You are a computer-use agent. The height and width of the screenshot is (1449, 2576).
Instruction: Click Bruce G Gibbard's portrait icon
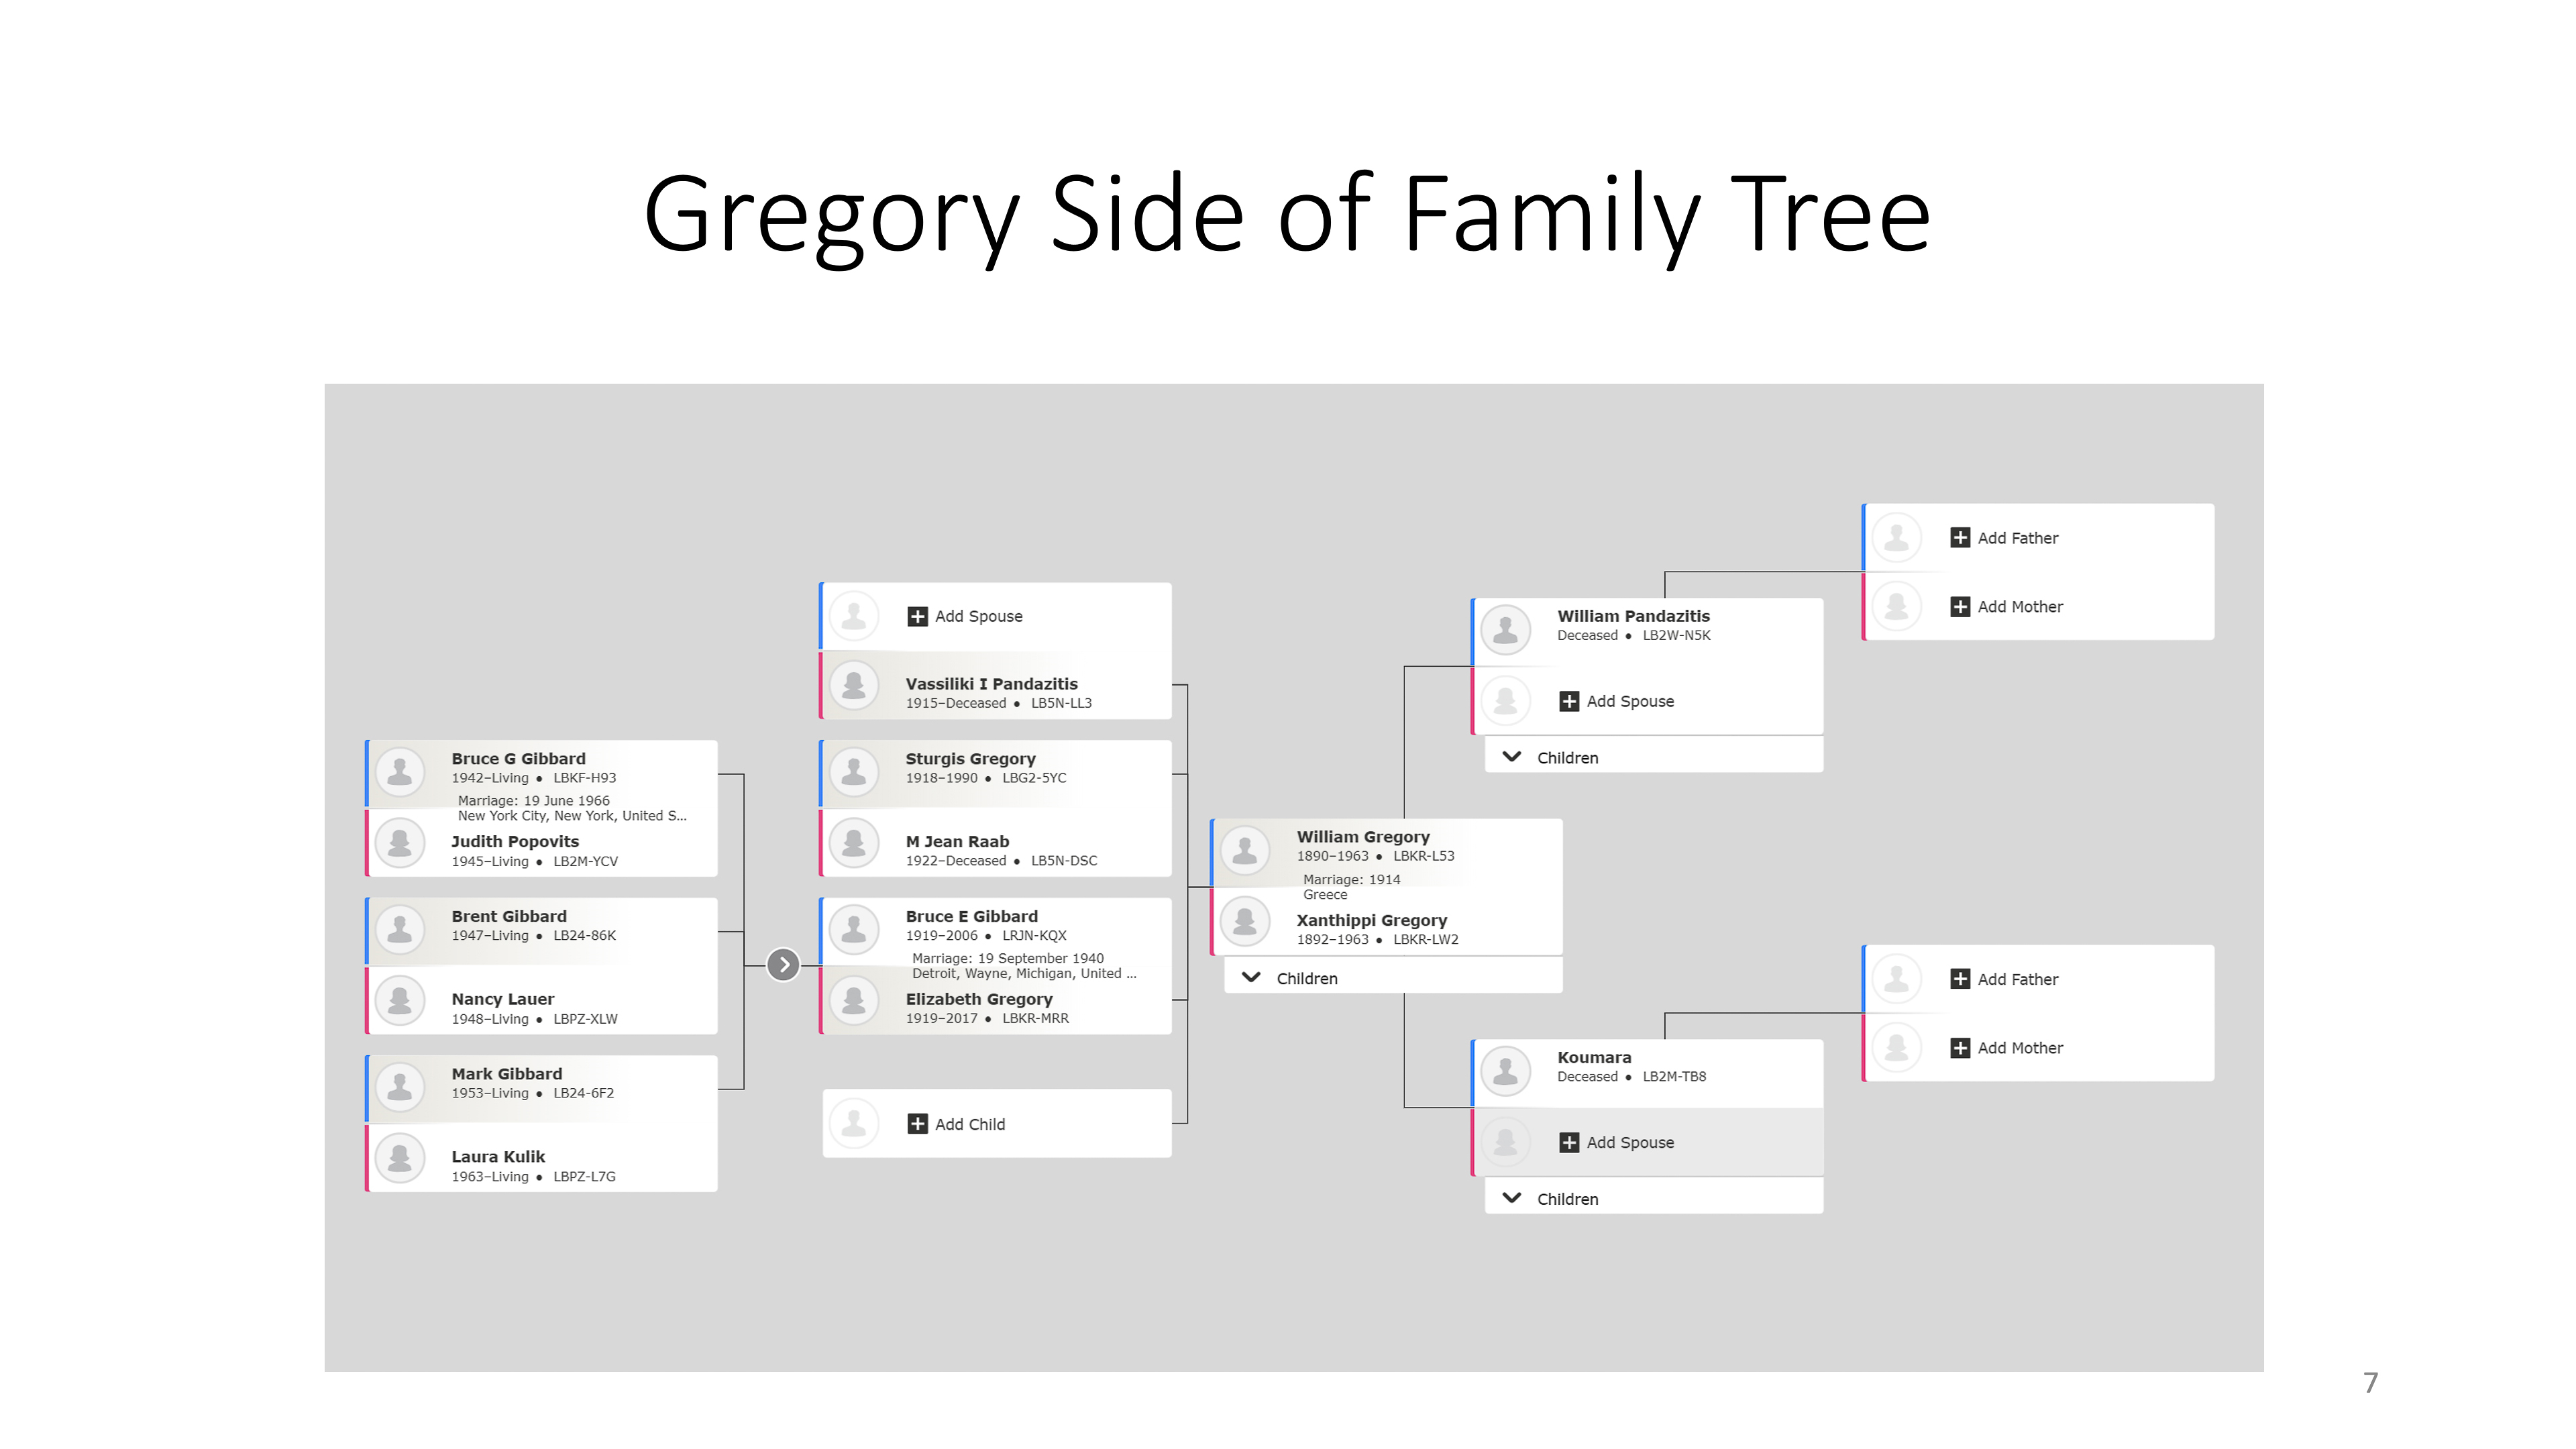point(400,771)
